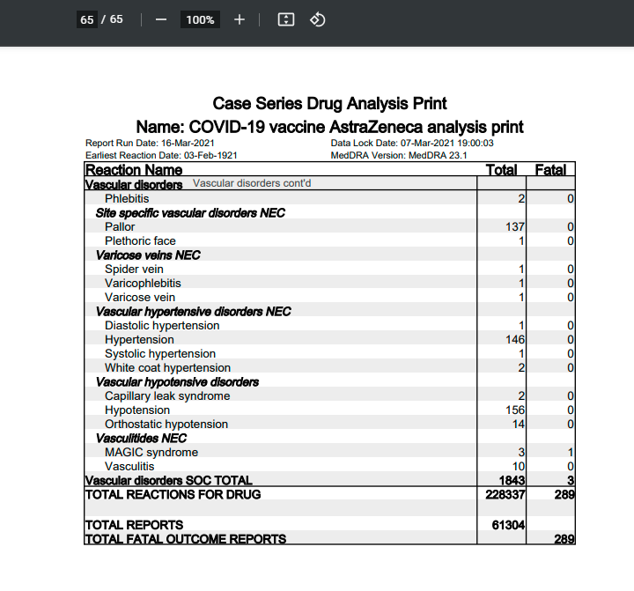
Task: Click the Hypotension total value 156
Action: [515, 410]
